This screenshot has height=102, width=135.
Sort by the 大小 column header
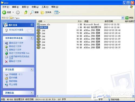click(80, 21)
